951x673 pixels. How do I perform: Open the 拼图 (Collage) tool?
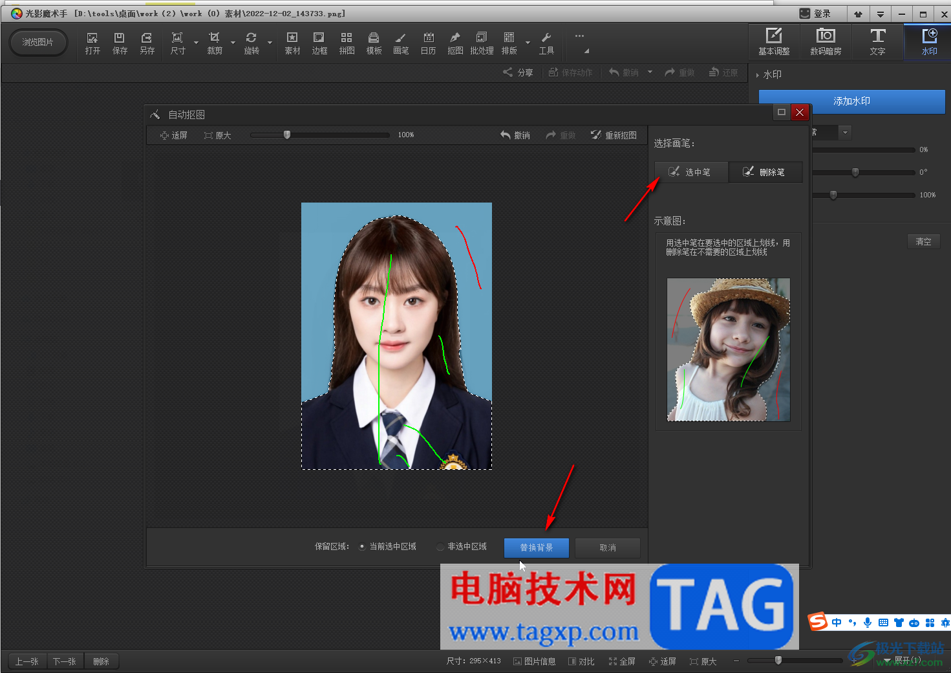[347, 43]
